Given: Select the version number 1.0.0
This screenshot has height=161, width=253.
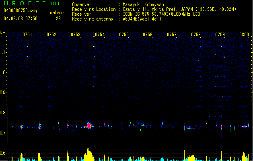Looking at the screenshot, I should coord(55,3).
